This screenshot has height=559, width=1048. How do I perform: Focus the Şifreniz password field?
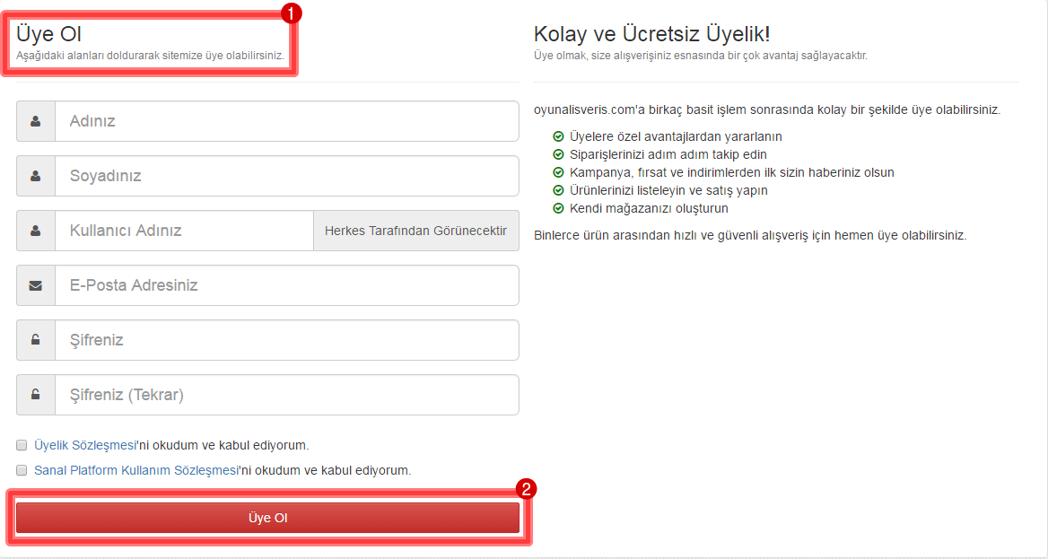point(287,340)
